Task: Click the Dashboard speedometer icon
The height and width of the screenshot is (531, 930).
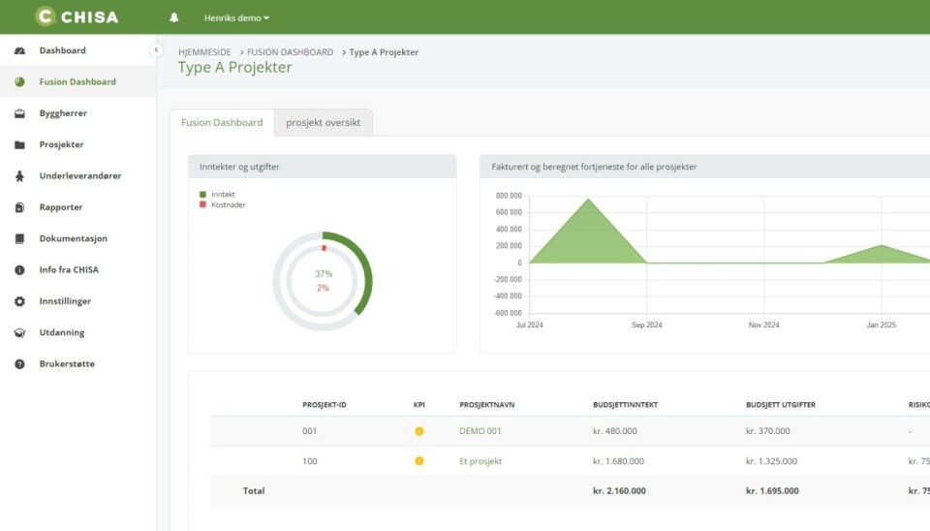Action: (19, 50)
